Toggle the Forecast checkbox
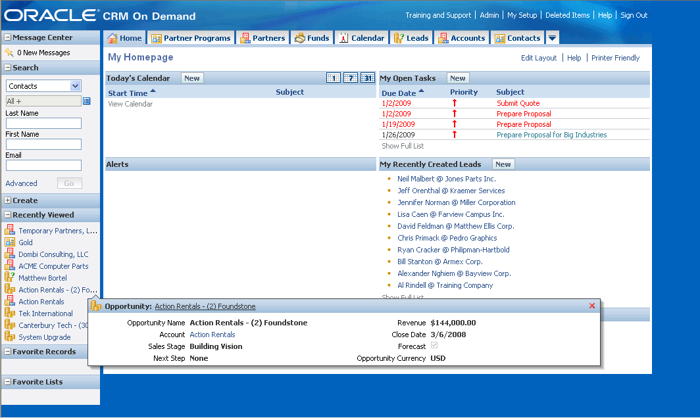The image size is (700, 418). (x=434, y=346)
